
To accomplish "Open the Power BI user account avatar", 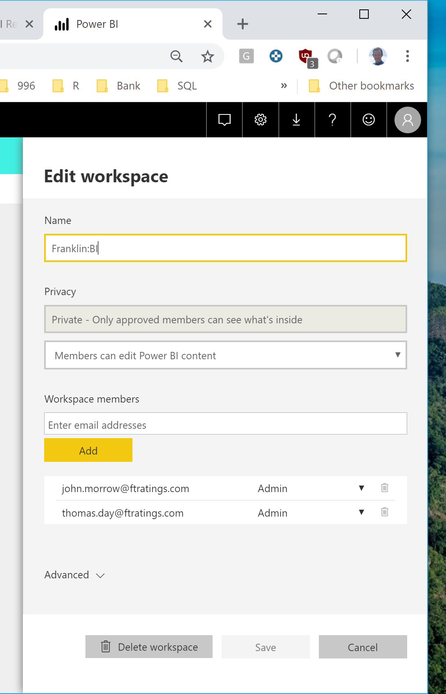I will [x=408, y=120].
